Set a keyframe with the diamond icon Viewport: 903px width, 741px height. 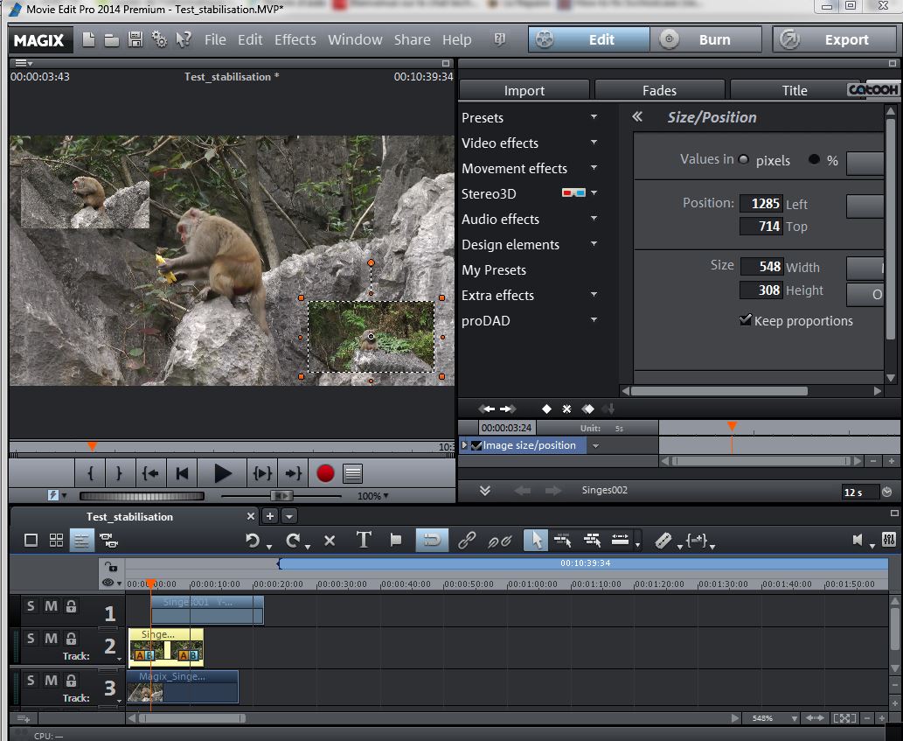click(x=546, y=409)
